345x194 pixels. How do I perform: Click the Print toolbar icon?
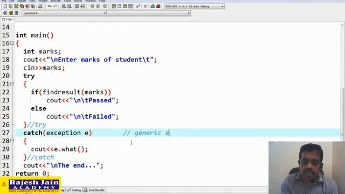tap(40, 6)
